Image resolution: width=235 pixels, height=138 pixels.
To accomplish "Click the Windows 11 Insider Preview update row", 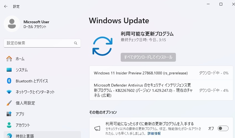I will [x=141, y=73].
